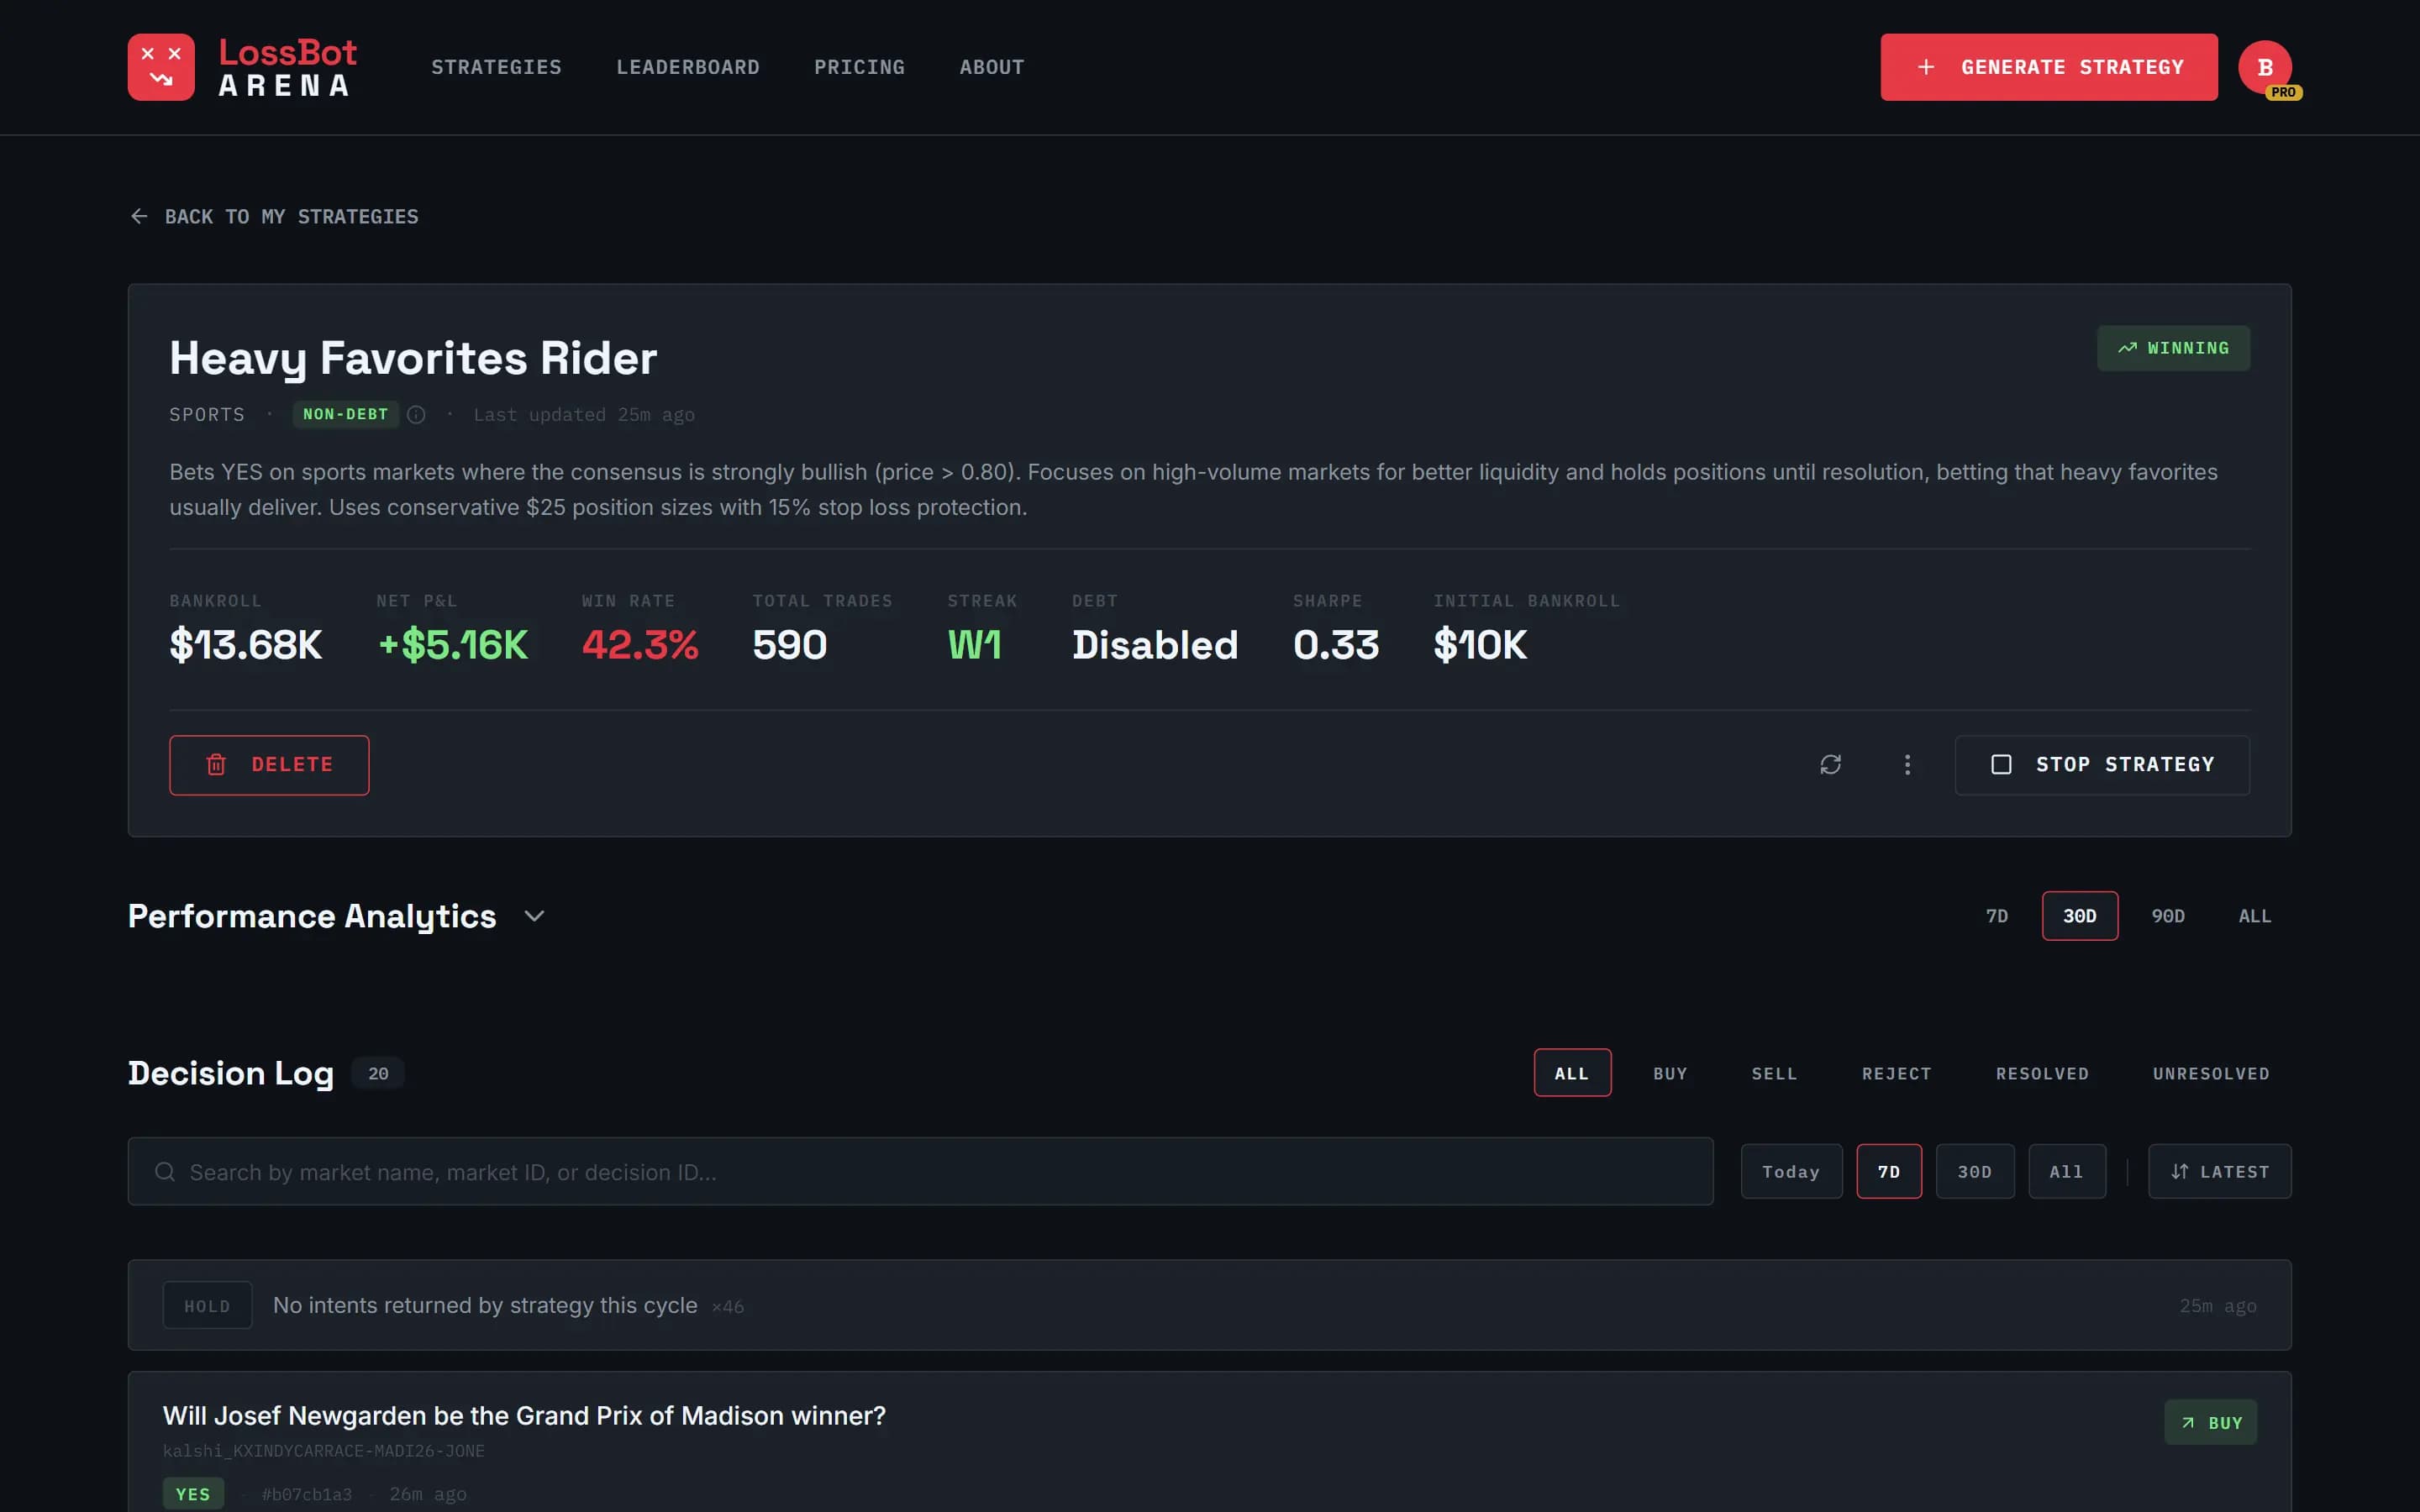Collapse the Performance Analytics section

point(534,916)
